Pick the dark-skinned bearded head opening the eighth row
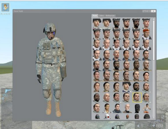This screenshot has height=129, width=168. [97, 98]
